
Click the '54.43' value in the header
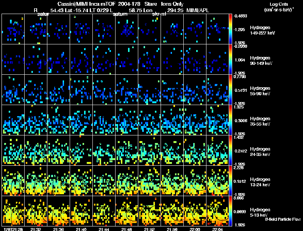57,10
